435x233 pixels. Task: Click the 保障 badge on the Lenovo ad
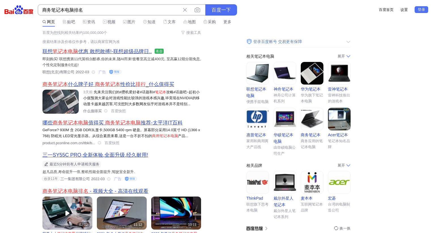click(115, 72)
